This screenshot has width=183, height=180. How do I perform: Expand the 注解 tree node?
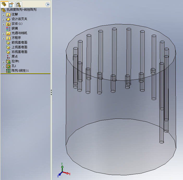coord(3,15)
